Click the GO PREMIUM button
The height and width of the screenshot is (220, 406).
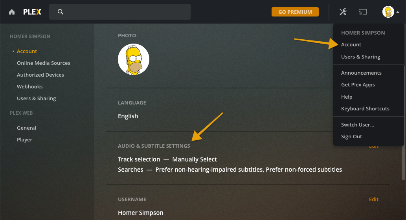pos(295,12)
